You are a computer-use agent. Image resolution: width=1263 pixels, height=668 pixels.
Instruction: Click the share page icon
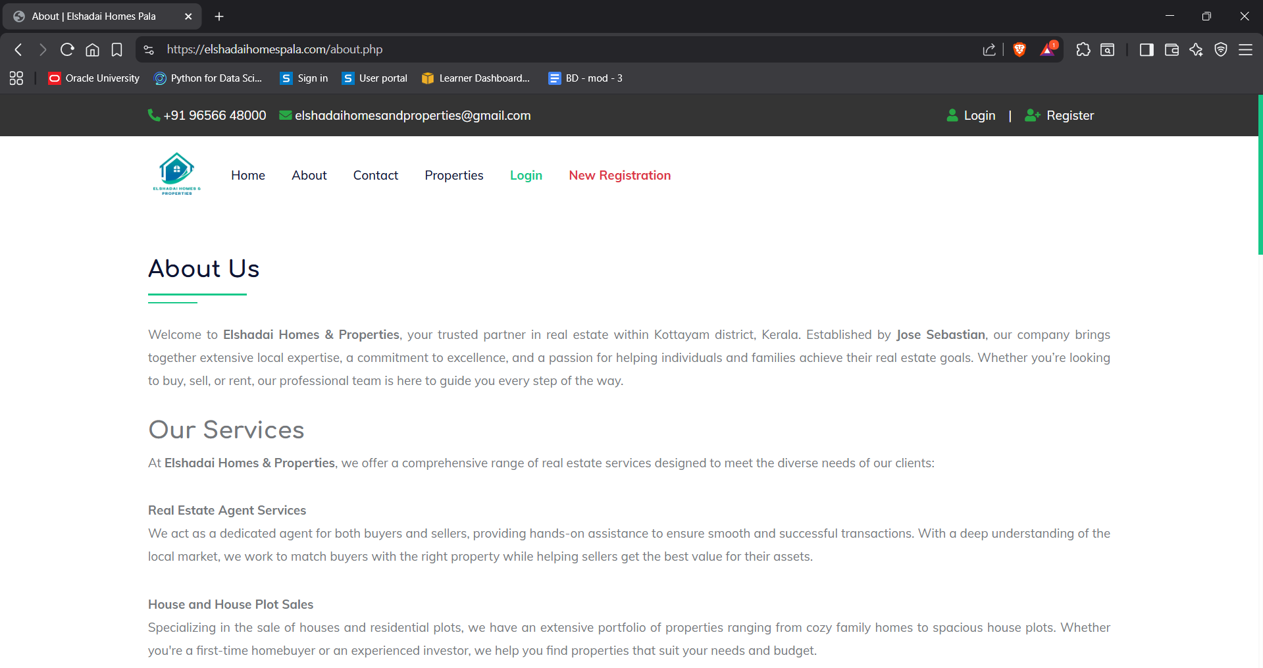(x=989, y=49)
